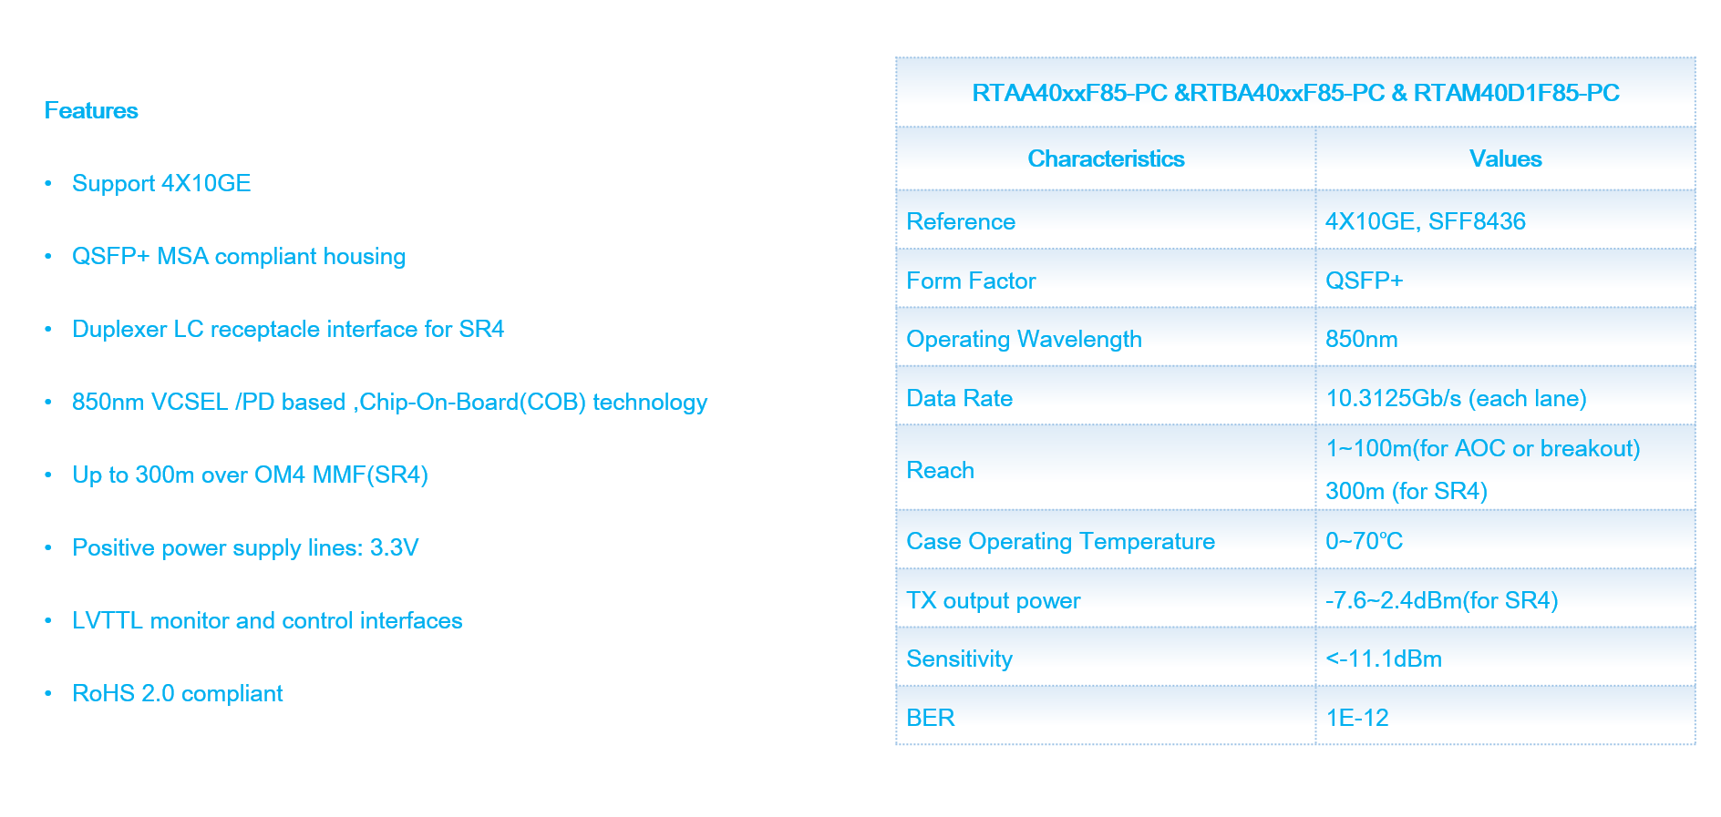Click the Characteristics column header
The height and width of the screenshot is (817, 1721).
tap(1106, 158)
